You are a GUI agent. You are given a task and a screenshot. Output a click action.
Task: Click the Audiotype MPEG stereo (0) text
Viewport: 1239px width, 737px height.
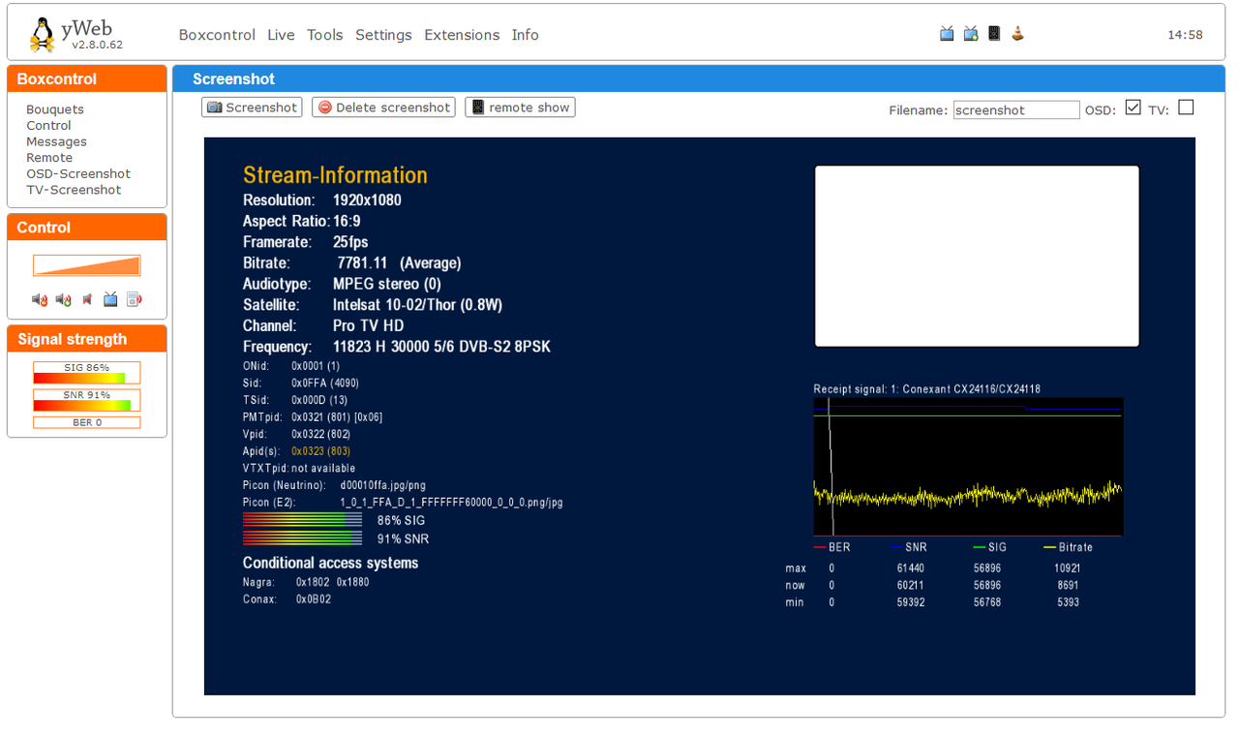pos(386,285)
